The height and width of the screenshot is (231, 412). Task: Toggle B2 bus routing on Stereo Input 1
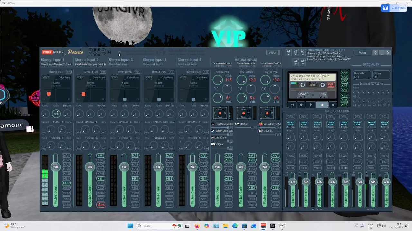pos(66,183)
